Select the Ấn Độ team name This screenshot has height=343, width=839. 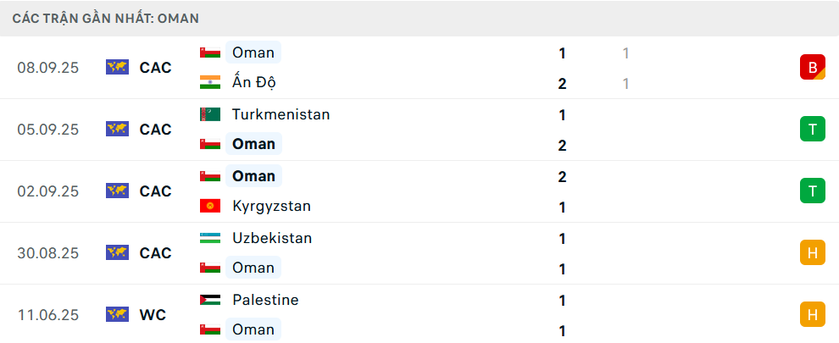pyautogui.click(x=254, y=83)
